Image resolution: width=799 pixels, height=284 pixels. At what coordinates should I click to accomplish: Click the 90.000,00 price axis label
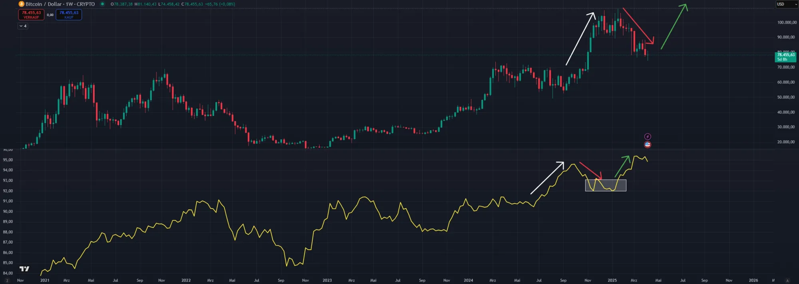[x=786, y=37]
